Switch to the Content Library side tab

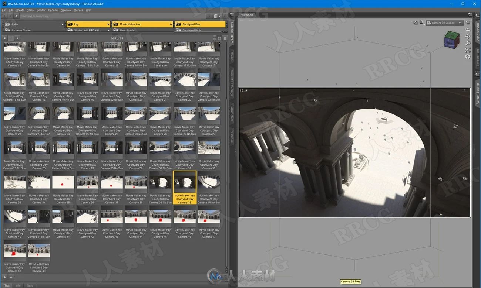point(232,32)
